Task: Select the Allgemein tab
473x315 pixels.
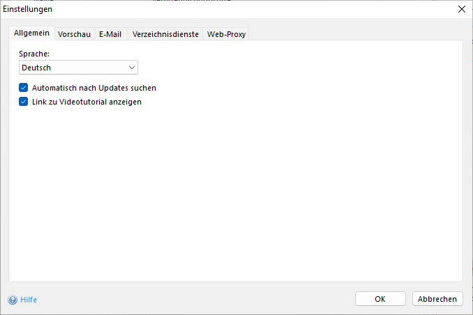Action: (x=31, y=33)
